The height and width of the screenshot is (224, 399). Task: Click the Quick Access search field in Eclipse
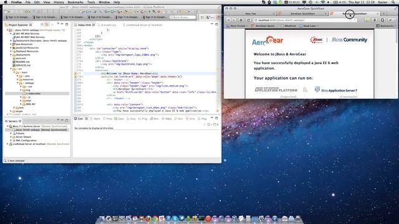click(x=183, y=17)
